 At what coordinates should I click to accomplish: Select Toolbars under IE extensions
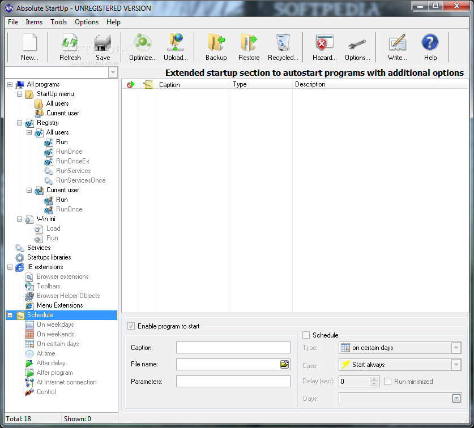click(x=48, y=286)
